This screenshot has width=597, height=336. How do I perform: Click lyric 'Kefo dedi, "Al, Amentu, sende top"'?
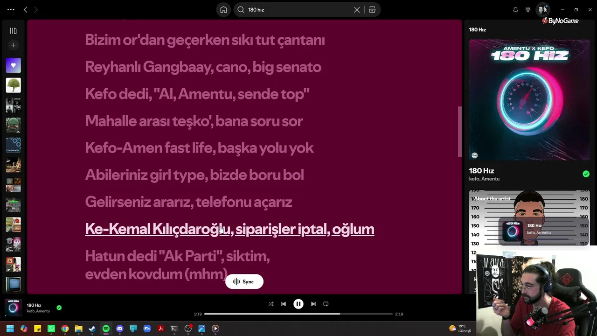tap(197, 94)
